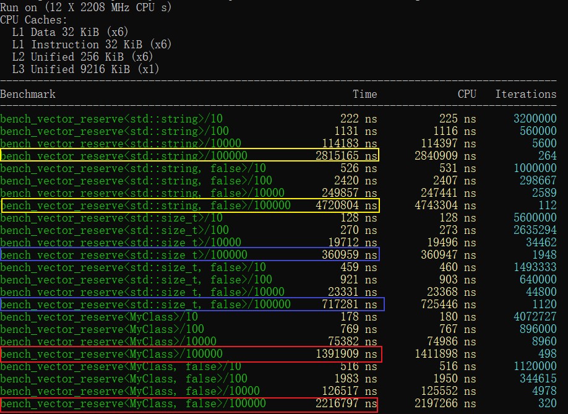Click the '2840909 ns' CPU value
Viewport: 568px width, 414px height.
[445, 156]
